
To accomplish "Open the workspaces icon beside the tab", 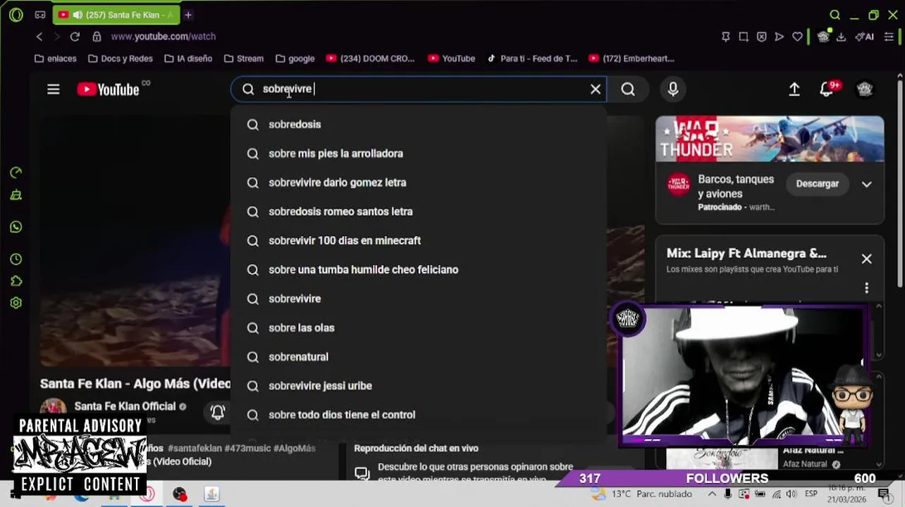I will [40, 15].
